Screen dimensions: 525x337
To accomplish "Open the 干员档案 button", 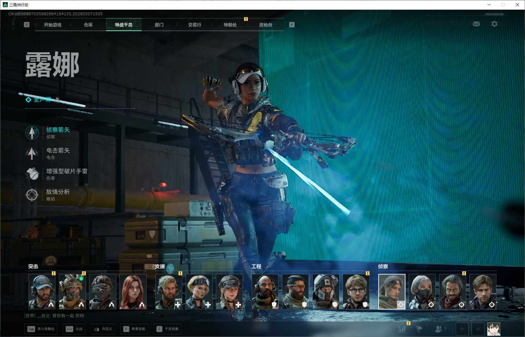I will (168, 329).
